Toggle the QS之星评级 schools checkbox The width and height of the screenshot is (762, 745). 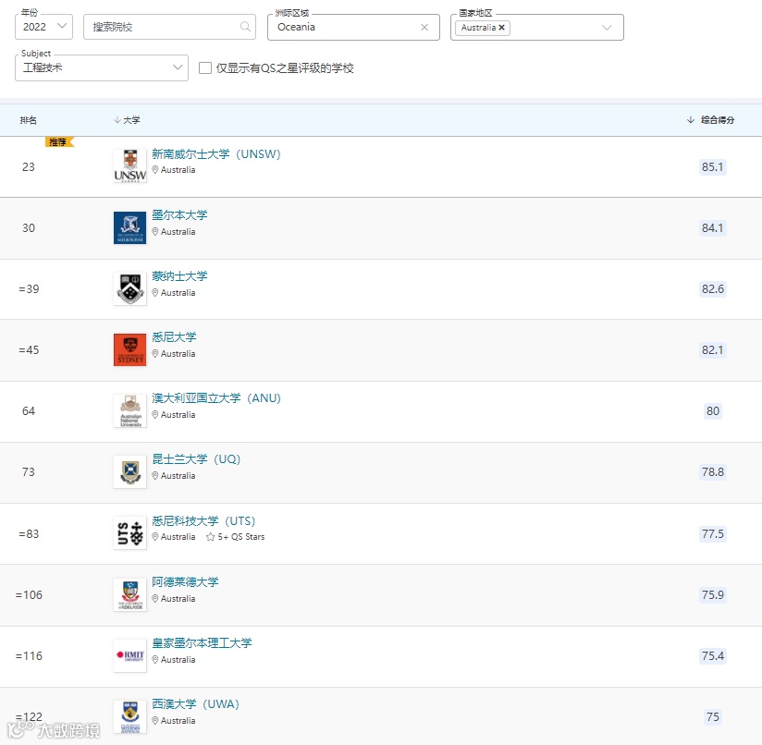[x=205, y=68]
